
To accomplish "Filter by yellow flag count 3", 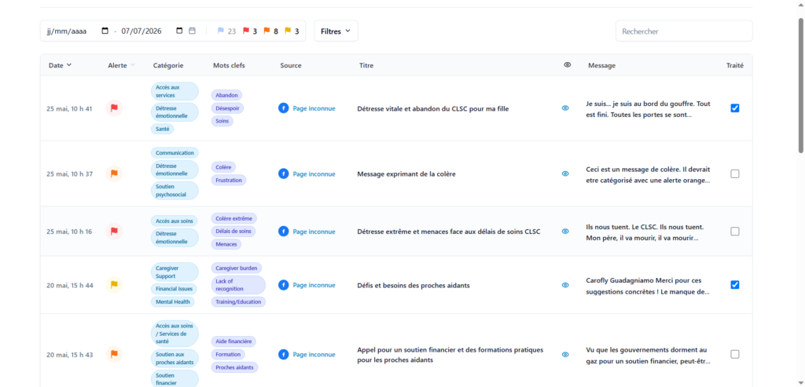I will (x=292, y=31).
